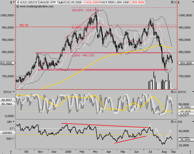
Task: Click the right 804,9000 price marker
Action: pos(186,63)
